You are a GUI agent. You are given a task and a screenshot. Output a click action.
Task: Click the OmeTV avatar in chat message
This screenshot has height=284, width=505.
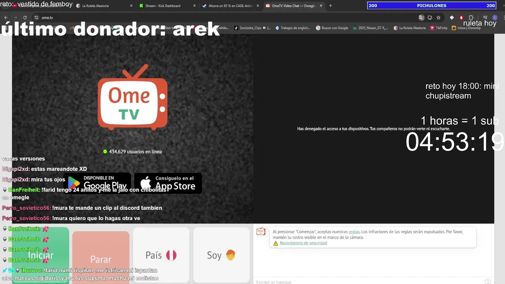click(261, 232)
